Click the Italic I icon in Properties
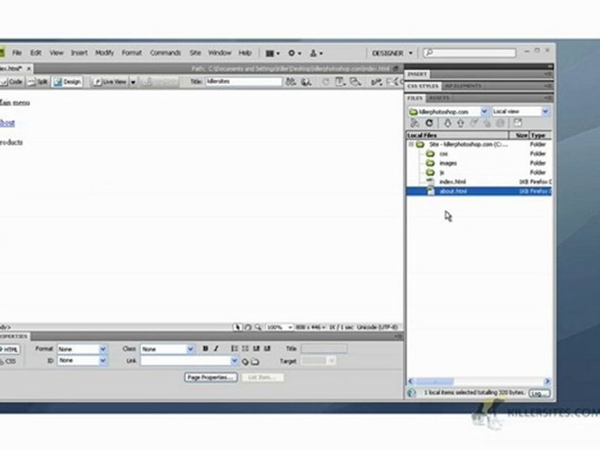Viewport: 600px width, 450px height. pyautogui.click(x=216, y=349)
